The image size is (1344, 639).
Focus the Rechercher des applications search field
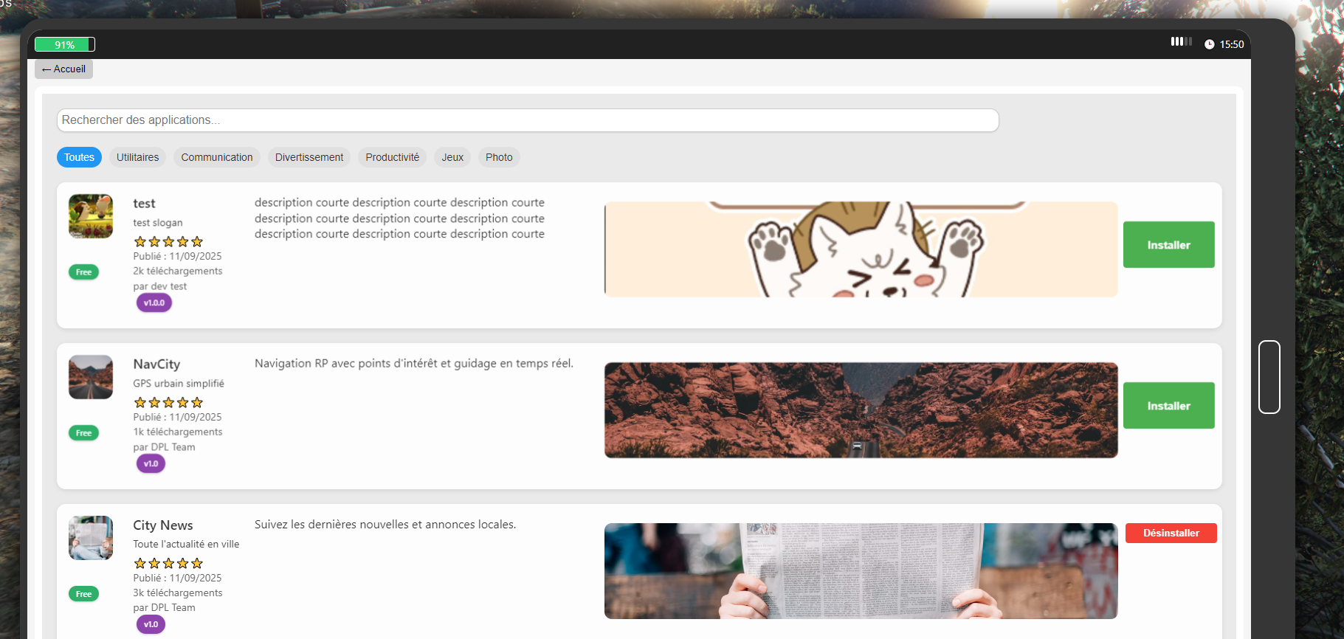pyautogui.click(x=528, y=120)
